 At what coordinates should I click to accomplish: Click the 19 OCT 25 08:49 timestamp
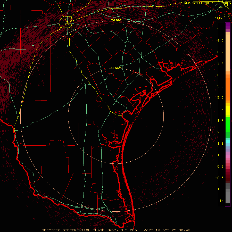pyautogui.click(x=173, y=230)
